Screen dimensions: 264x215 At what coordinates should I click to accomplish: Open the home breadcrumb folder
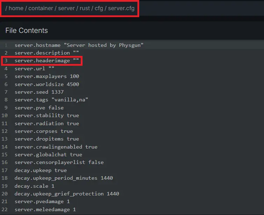click(x=16, y=8)
